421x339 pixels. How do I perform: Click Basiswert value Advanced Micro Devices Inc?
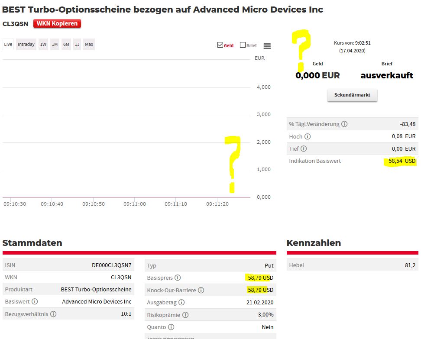coord(97,302)
